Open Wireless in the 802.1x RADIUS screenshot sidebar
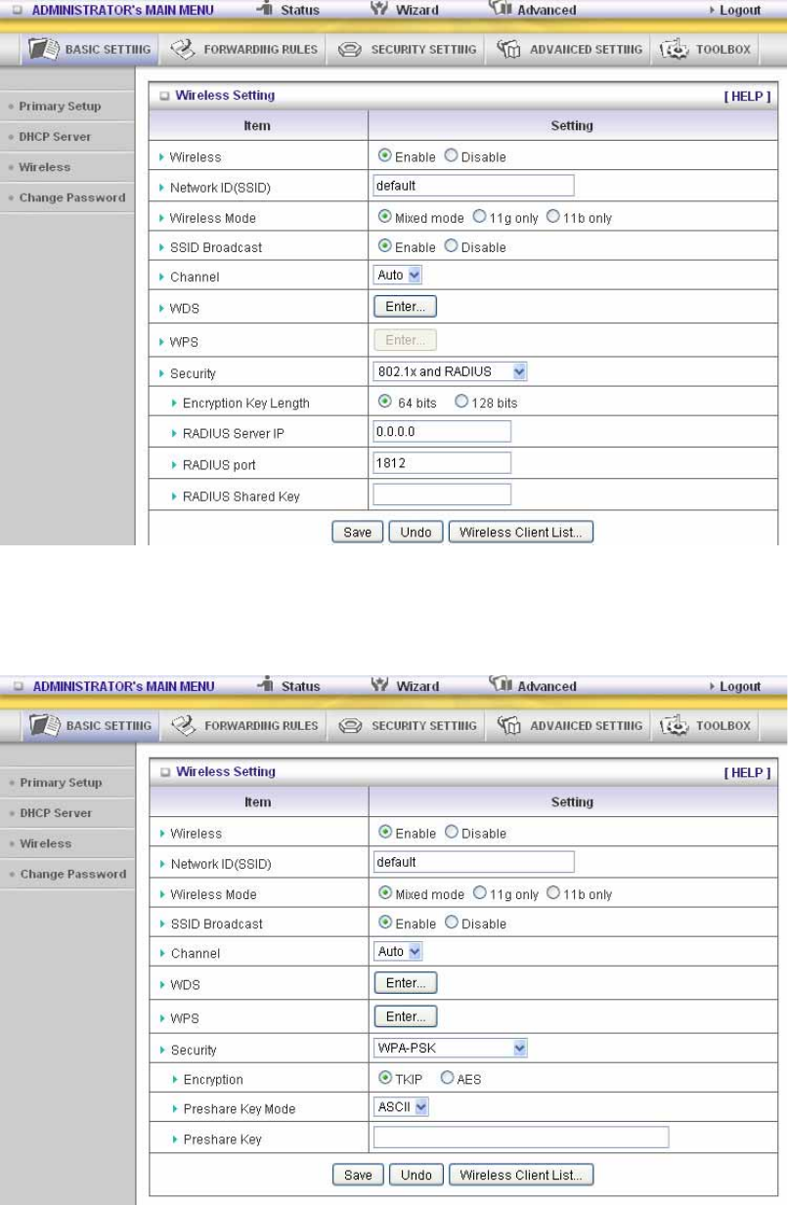 point(45,167)
